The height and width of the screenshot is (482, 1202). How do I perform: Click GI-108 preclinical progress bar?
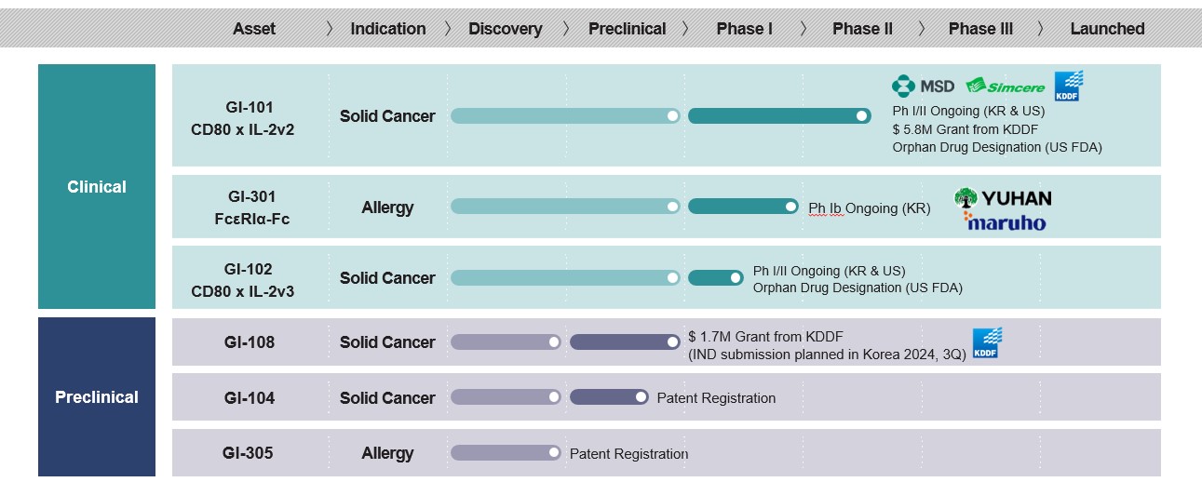(624, 342)
